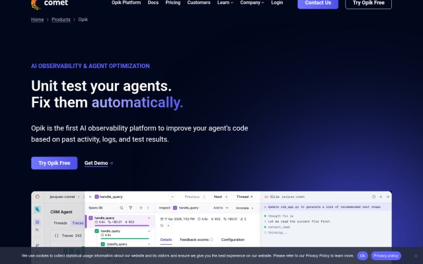
Task: Open the Add to dropdown
Action: [221, 208]
